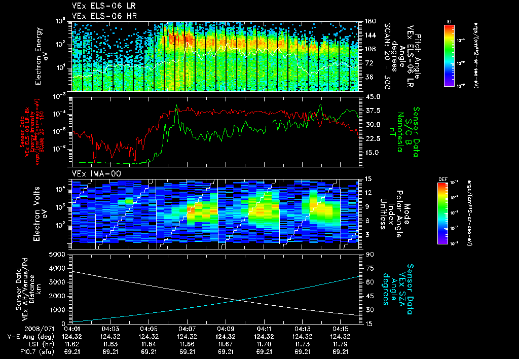The image size is (519, 359).
Task: Click the '2008/071' date label
Action: tap(41, 329)
